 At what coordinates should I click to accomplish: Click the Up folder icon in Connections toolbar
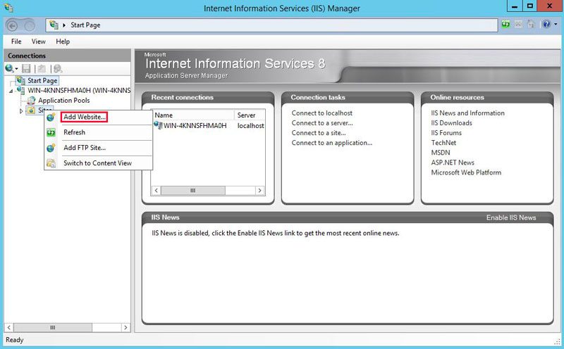click(42, 68)
